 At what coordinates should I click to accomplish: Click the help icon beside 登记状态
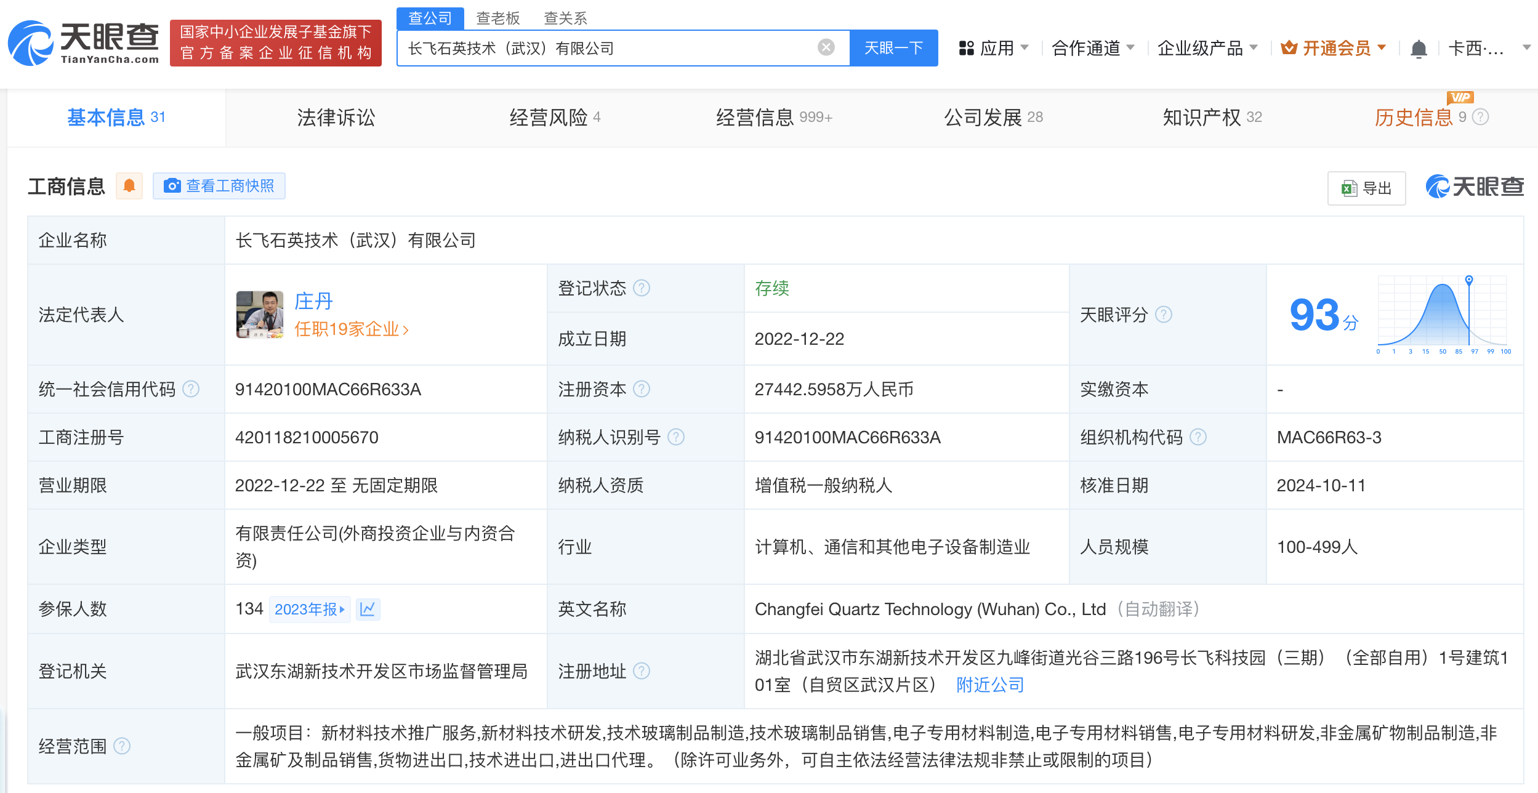(x=642, y=288)
